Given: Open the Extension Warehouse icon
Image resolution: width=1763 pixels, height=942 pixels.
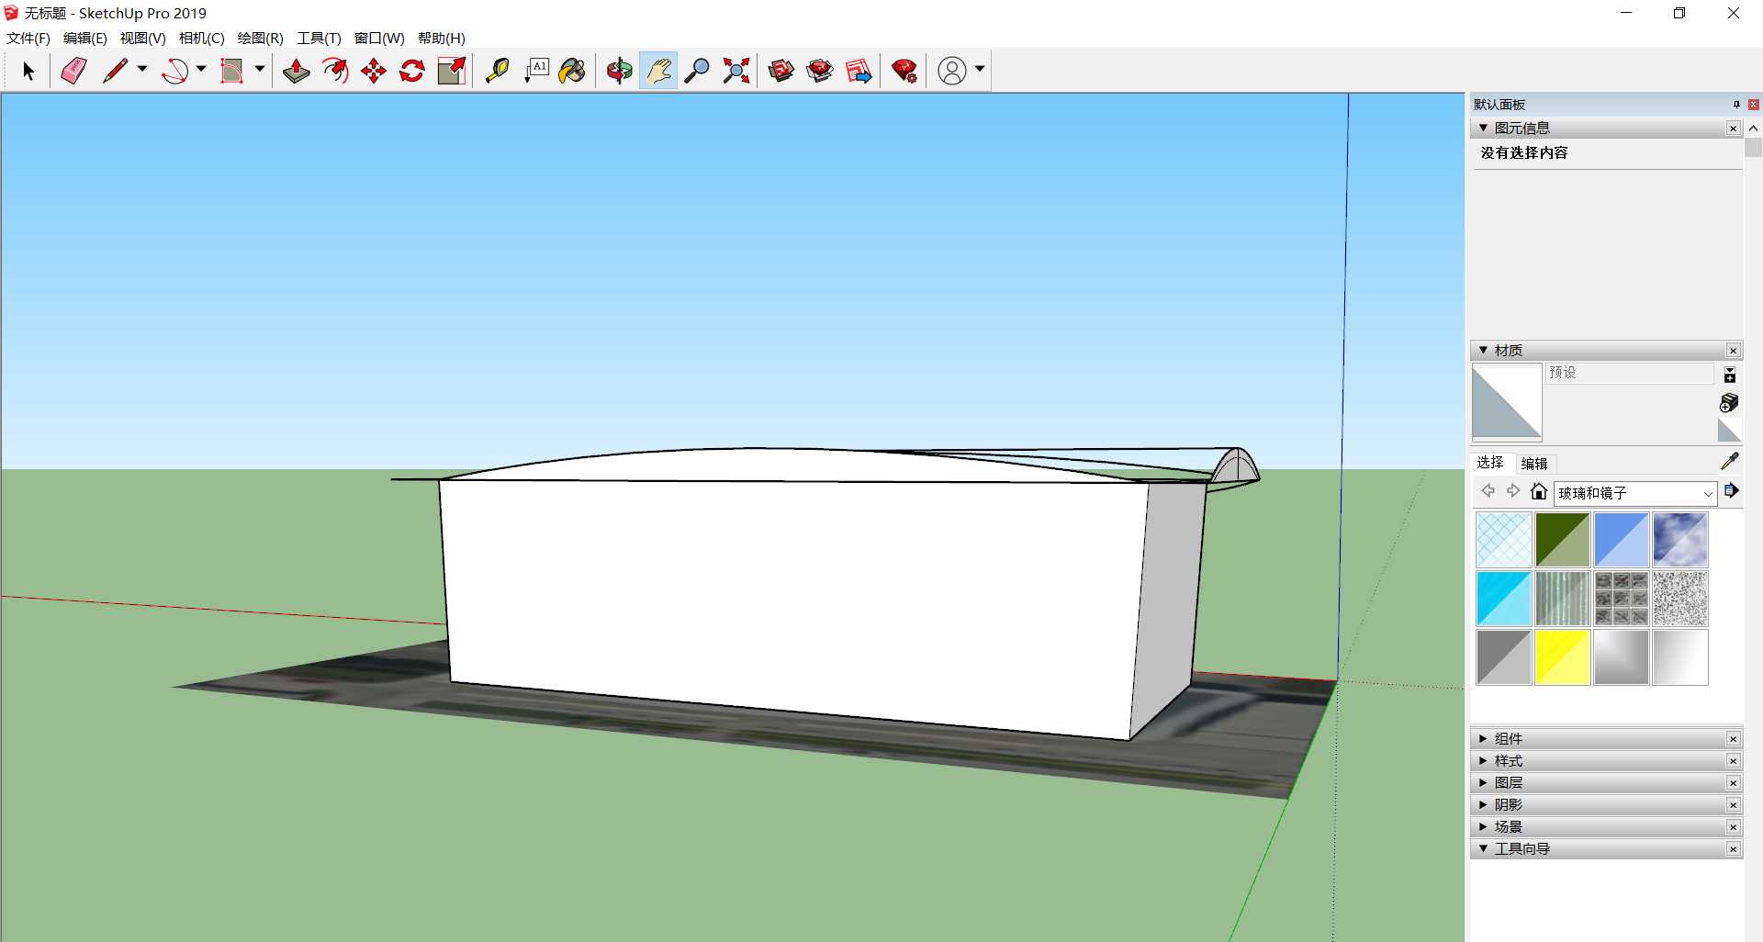Looking at the screenshot, I should 820,71.
